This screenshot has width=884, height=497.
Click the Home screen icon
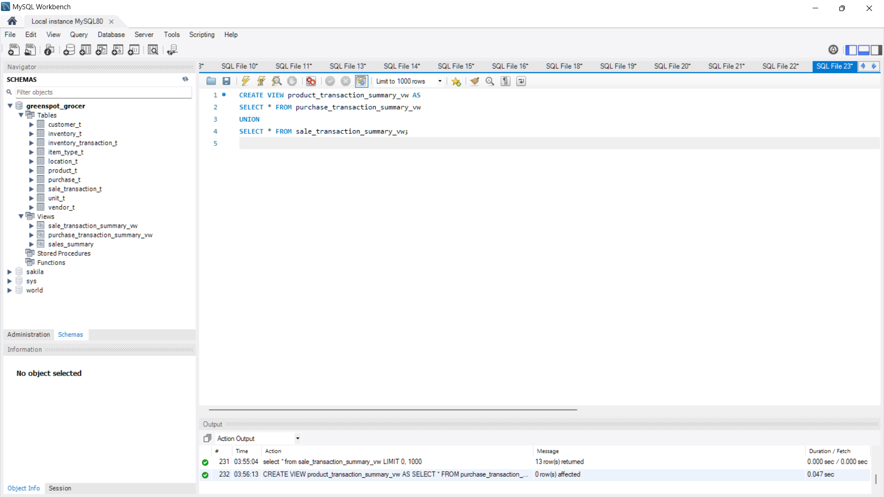coord(12,21)
